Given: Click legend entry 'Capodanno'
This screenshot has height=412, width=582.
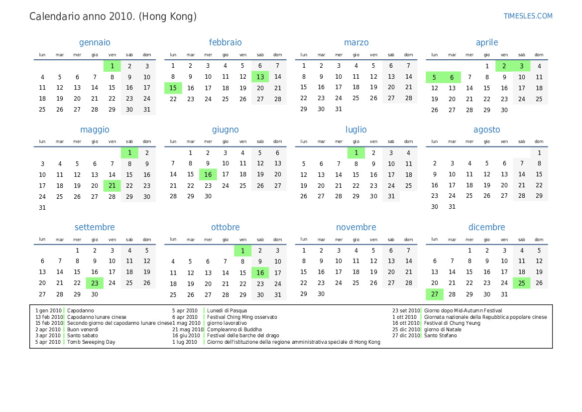Looking at the screenshot, I should point(81,310).
